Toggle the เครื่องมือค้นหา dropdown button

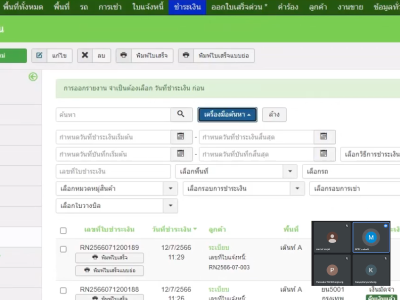pyautogui.click(x=227, y=114)
